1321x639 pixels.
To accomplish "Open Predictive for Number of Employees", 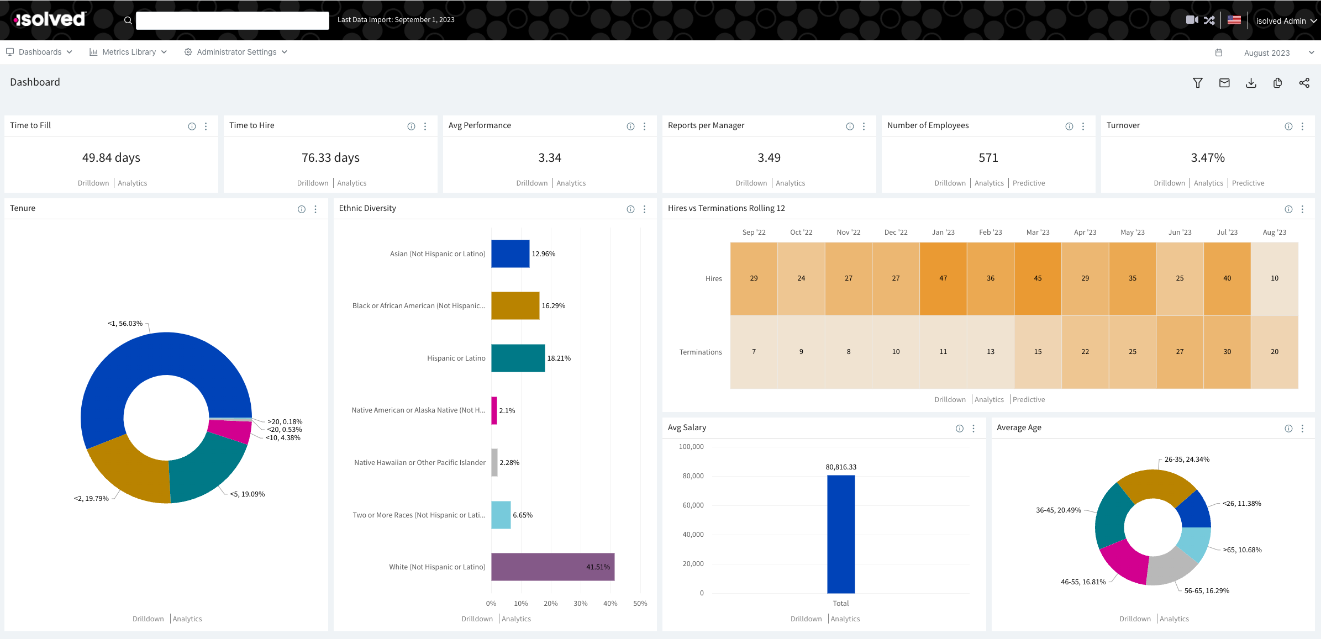I will point(1029,183).
